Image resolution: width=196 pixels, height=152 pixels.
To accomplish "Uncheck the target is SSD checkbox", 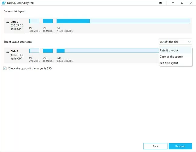I will (5, 68).
